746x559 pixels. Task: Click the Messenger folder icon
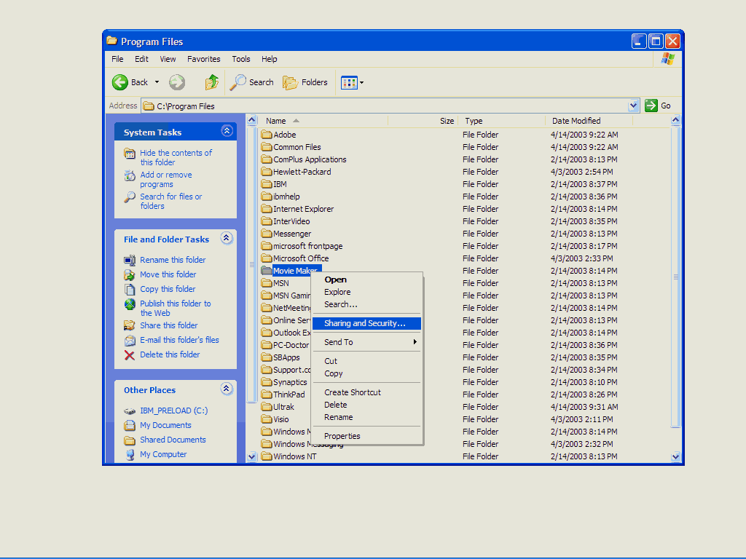tap(267, 234)
